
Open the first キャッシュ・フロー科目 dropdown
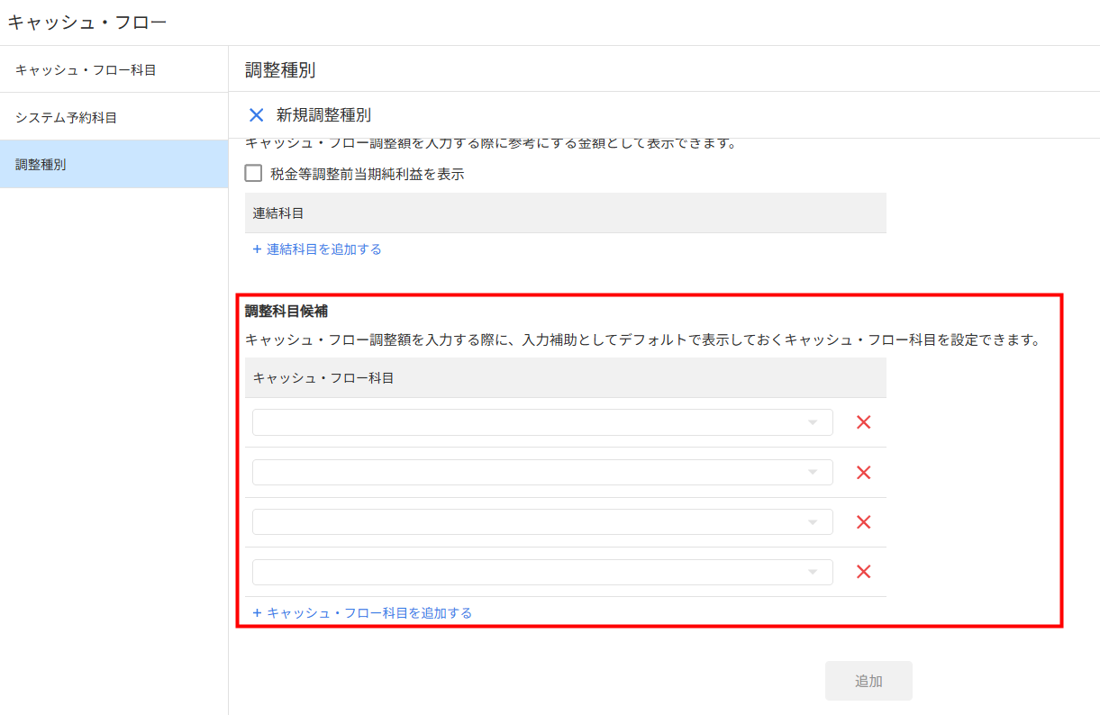541,422
